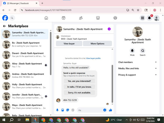This screenshot has width=164, height=123.
Task: Open Holly's apartment conversation
Action: point(25,86)
